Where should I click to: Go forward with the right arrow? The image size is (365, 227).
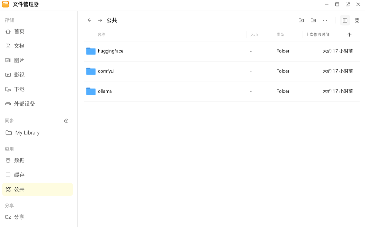click(x=100, y=20)
